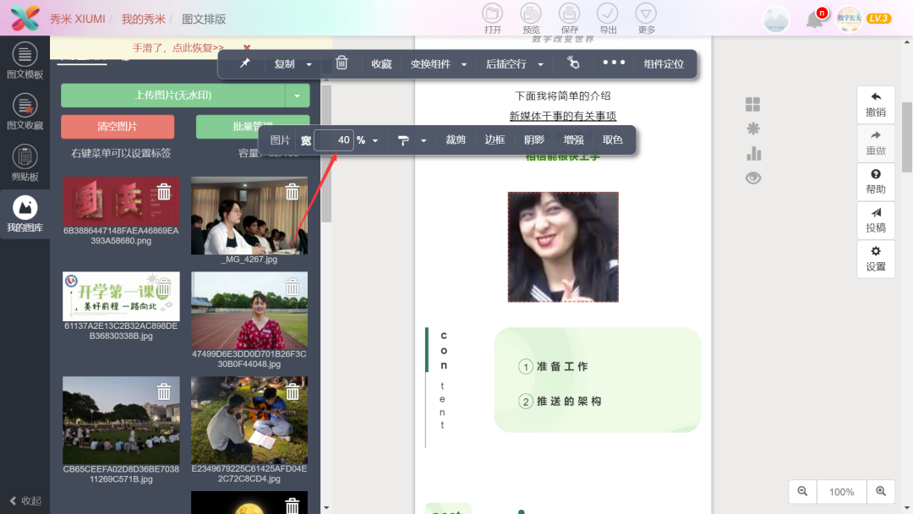Click 复制 copy button
This screenshot has width=913, height=514.
(x=284, y=64)
